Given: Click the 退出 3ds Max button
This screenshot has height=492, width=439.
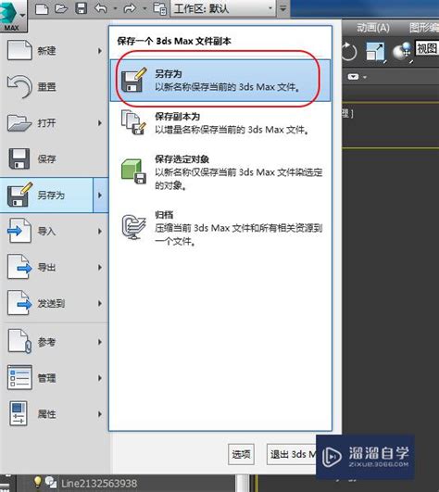Looking at the screenshot, I should click(292, 454).
